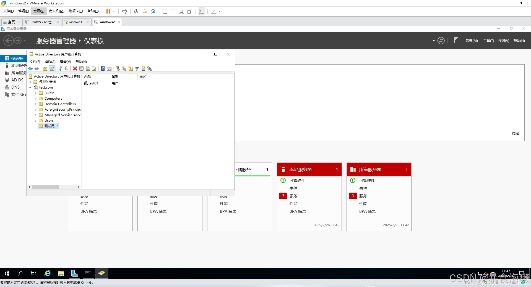This screenshot has height=287, width=531.
Task: Click 隐藏 link in welcome panel
Action: coord(515,133)
